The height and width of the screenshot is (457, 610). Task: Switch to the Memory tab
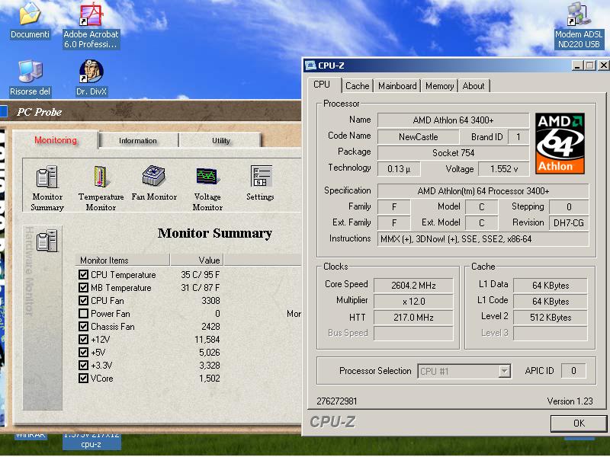pyautogui.click(x=439, y=86)
